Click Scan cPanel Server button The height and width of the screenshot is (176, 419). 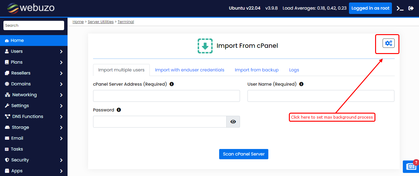tap(243, 154)
